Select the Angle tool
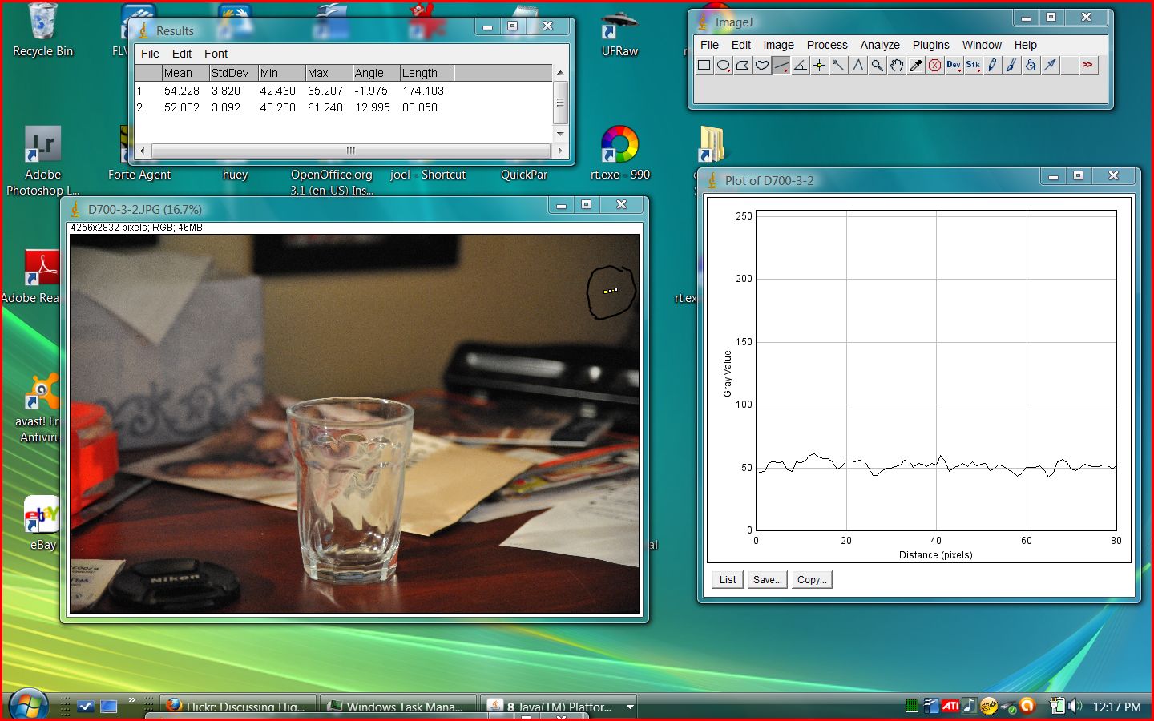Image resolution: width=1154 pixels, height=721 pixels. click(801, 66)
